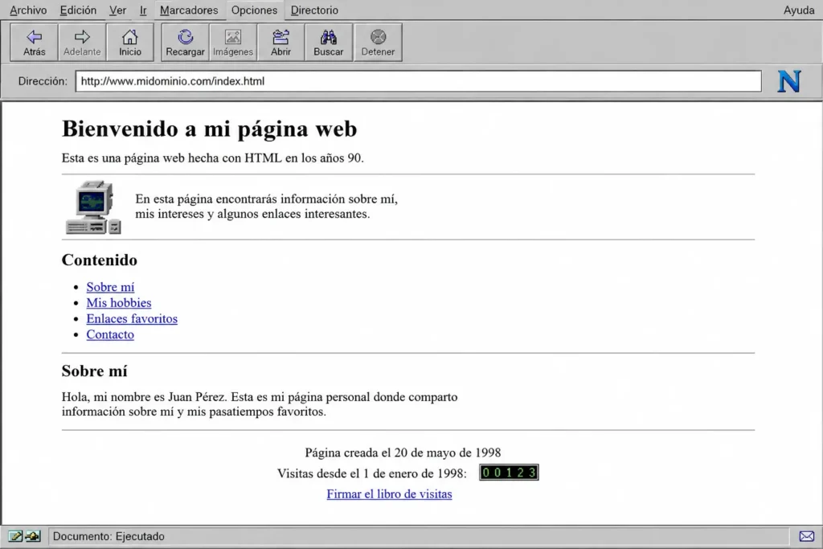The height and width of the screenshot is (549, 823).
Task: Open the Marcadores menu
Action: 189,10
